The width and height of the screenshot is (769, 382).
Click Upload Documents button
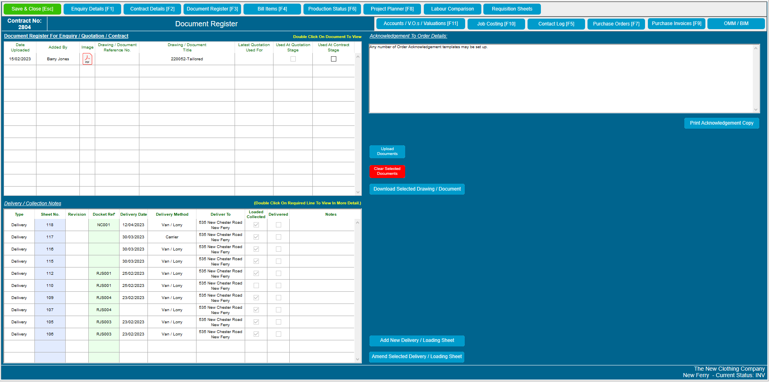(387, 151)
